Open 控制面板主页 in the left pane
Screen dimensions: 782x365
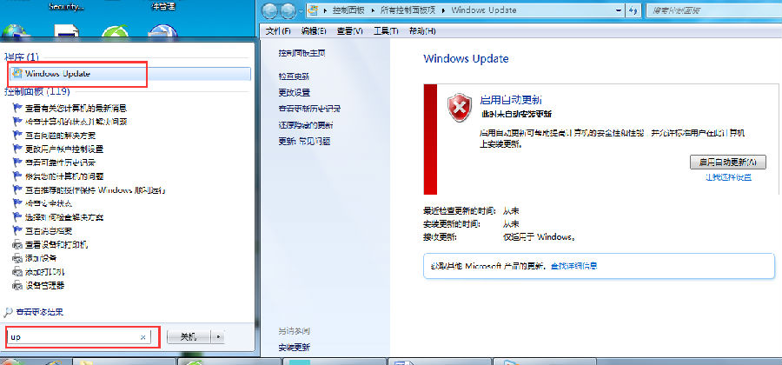302,53
